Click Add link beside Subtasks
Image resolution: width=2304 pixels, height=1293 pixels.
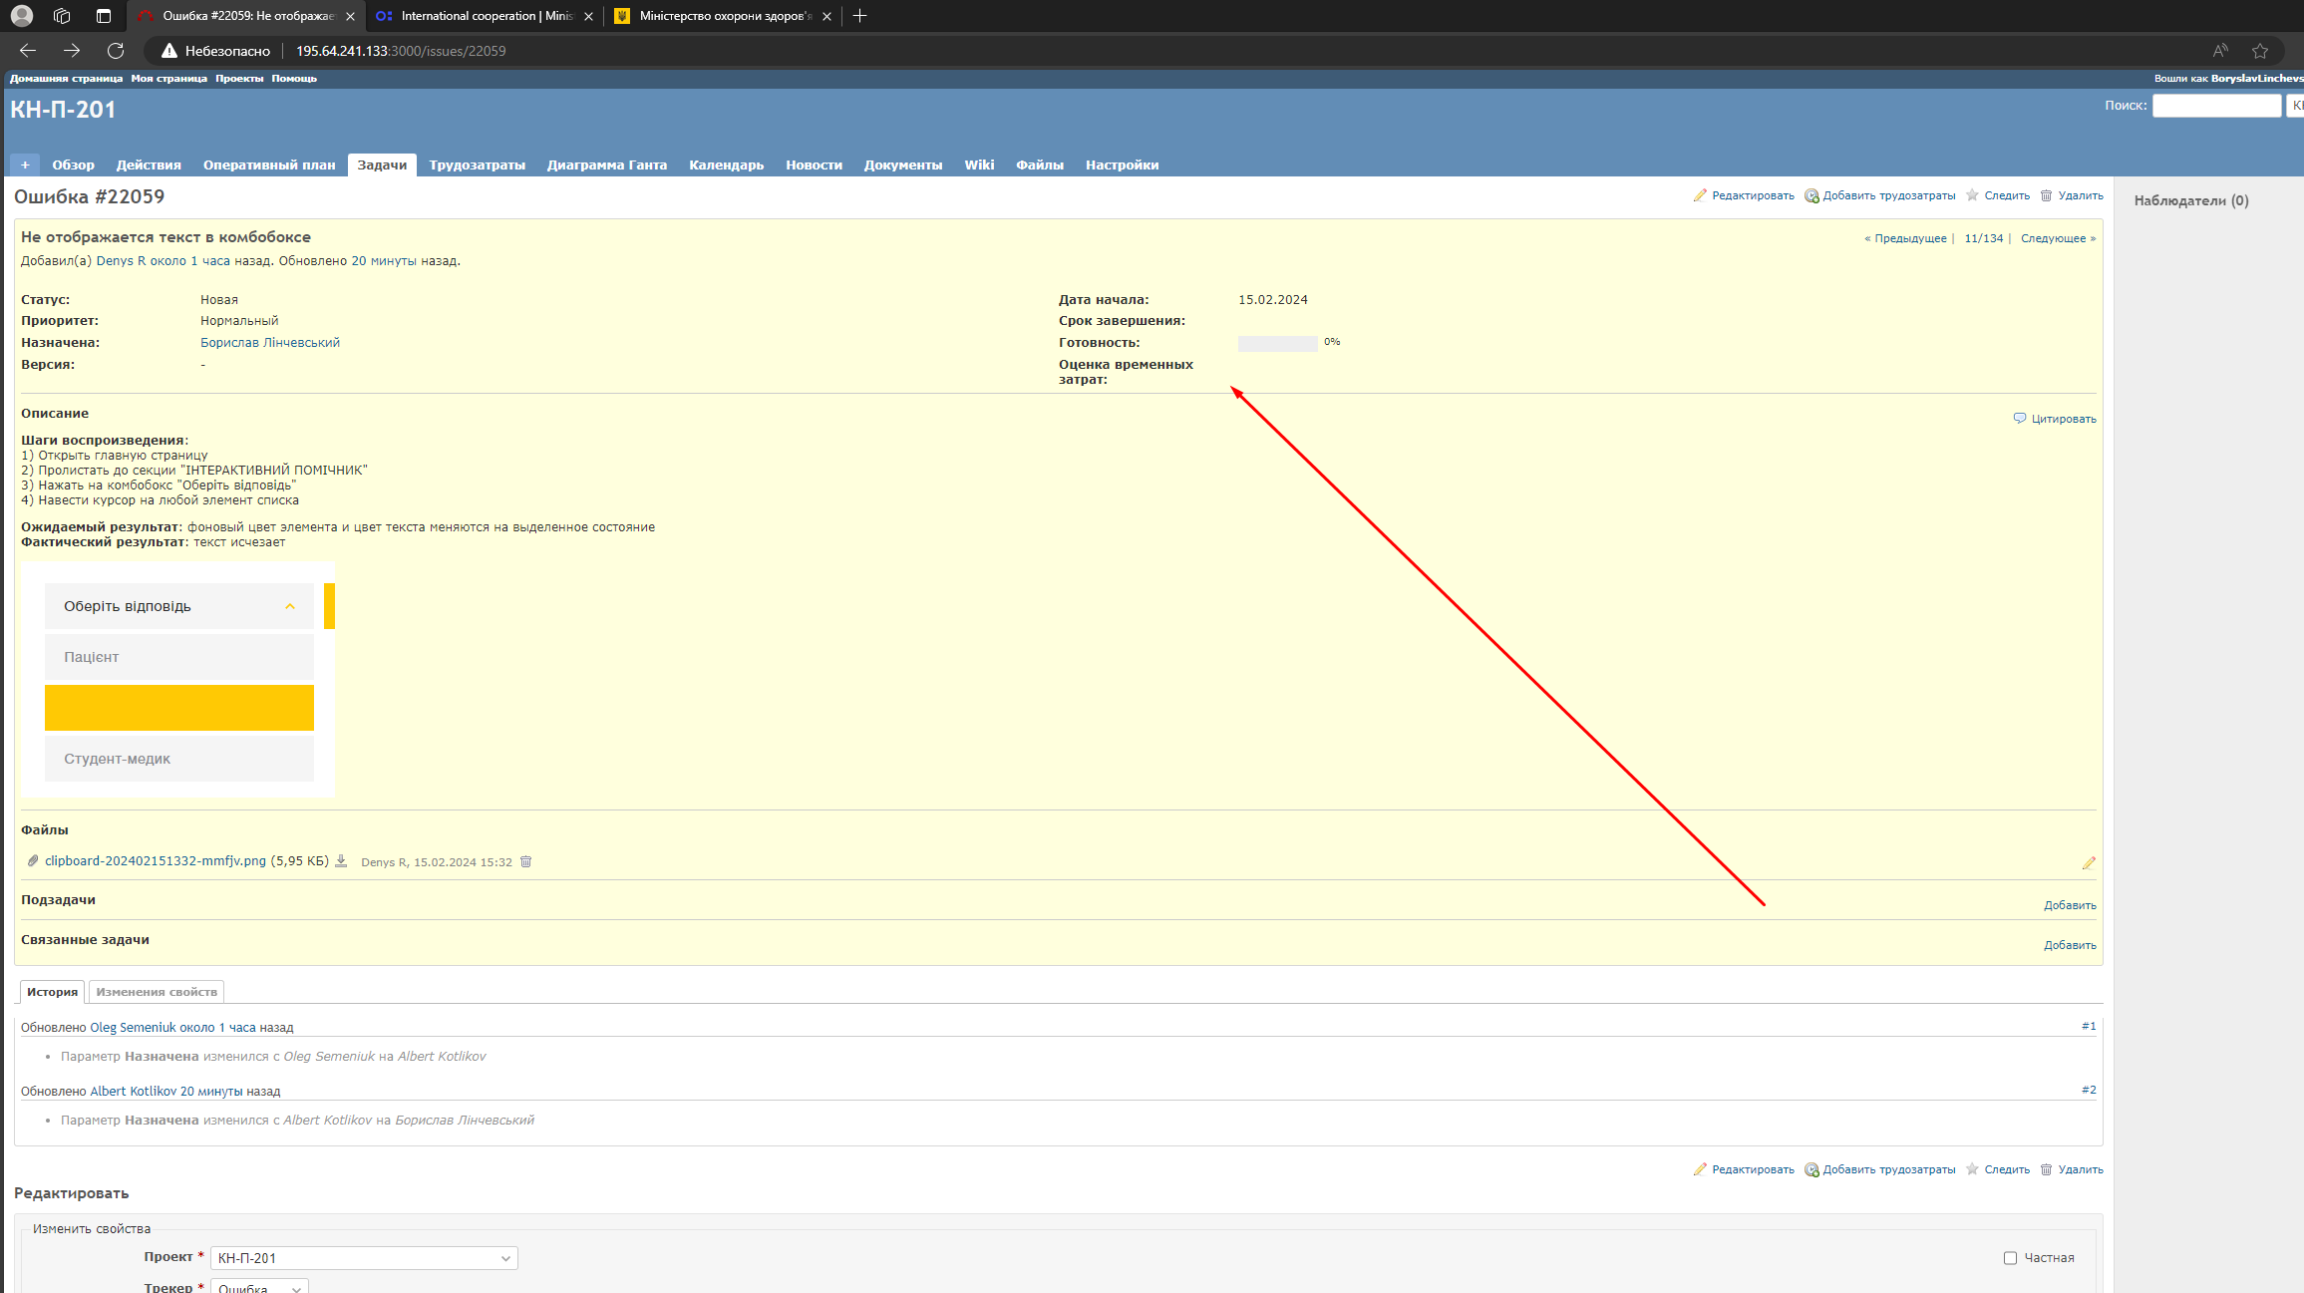pos(2070,905)
